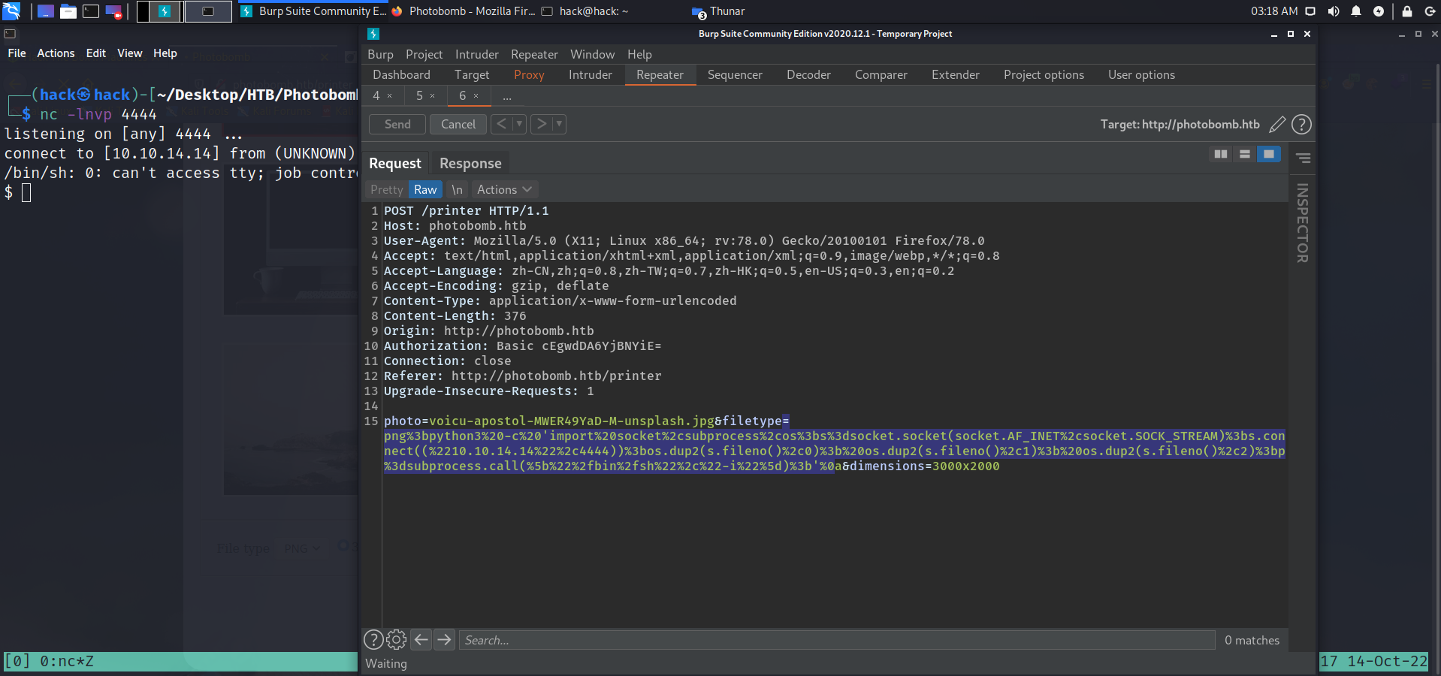Screen dimensions: 1441x676
Task: Go forward to next request in history
Action: tap(541, 124)
